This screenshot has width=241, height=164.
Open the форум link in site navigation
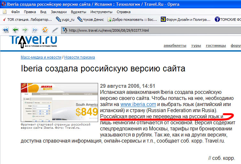coord(236,45)
